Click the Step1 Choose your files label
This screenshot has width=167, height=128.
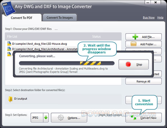[28, 29]
